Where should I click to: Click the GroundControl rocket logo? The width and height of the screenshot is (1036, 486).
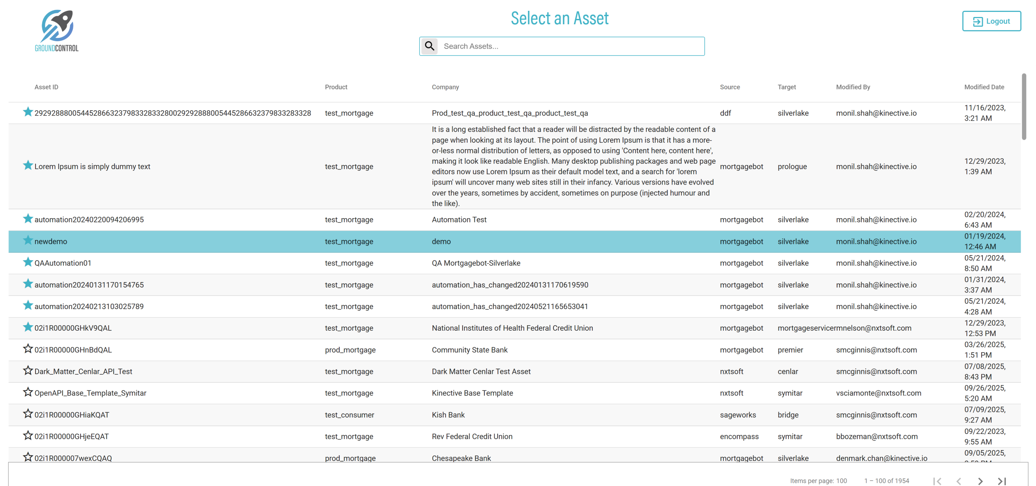click(57, 31)
